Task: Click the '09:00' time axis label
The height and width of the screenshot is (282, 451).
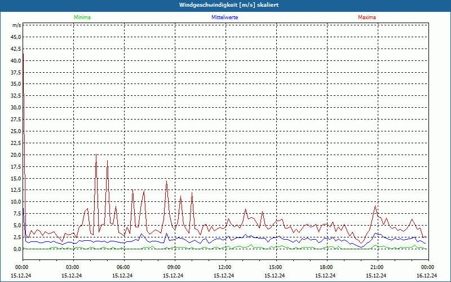Action: 175,267
